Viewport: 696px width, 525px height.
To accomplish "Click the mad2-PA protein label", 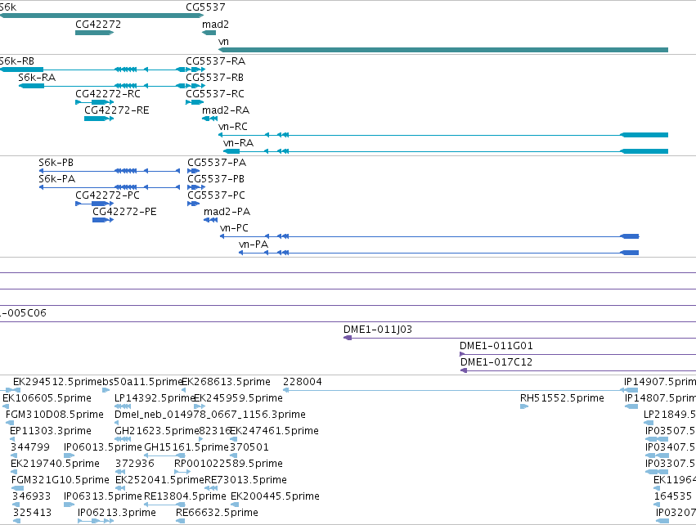I will [227, 212].
